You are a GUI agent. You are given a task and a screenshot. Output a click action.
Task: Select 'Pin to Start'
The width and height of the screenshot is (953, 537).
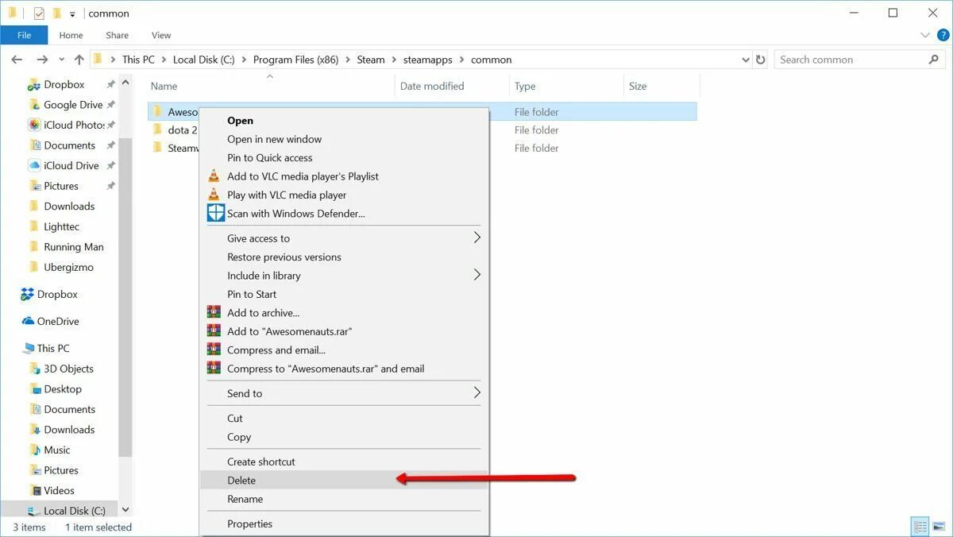[x=344, y=294]
